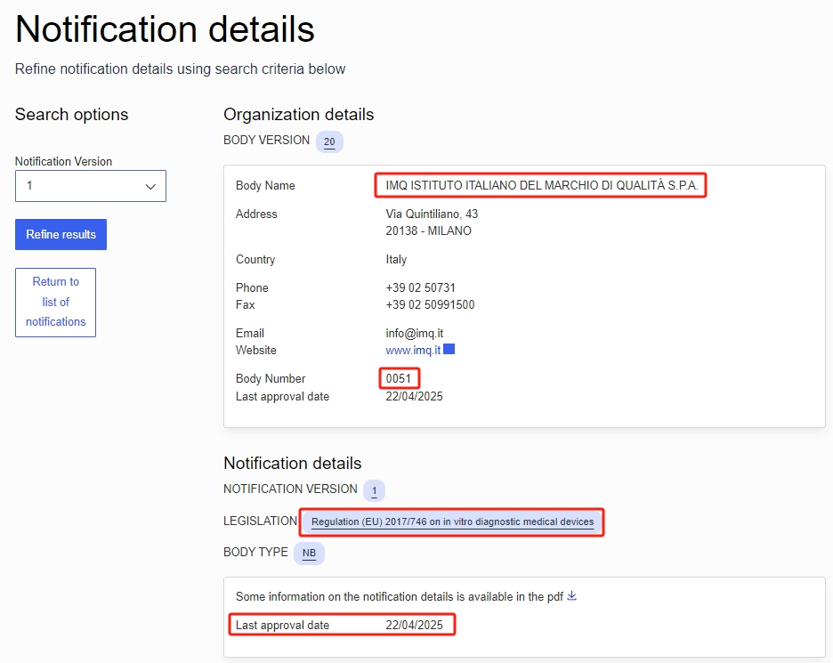Return to list of notifications
The width and height of the screenshot is (833, 663).
(56, 303)
